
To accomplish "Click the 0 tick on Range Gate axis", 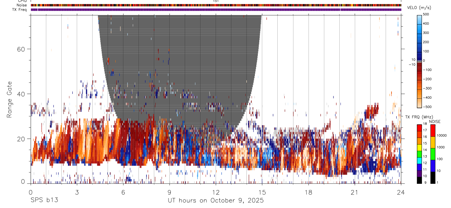I will (x=23, y=182).
